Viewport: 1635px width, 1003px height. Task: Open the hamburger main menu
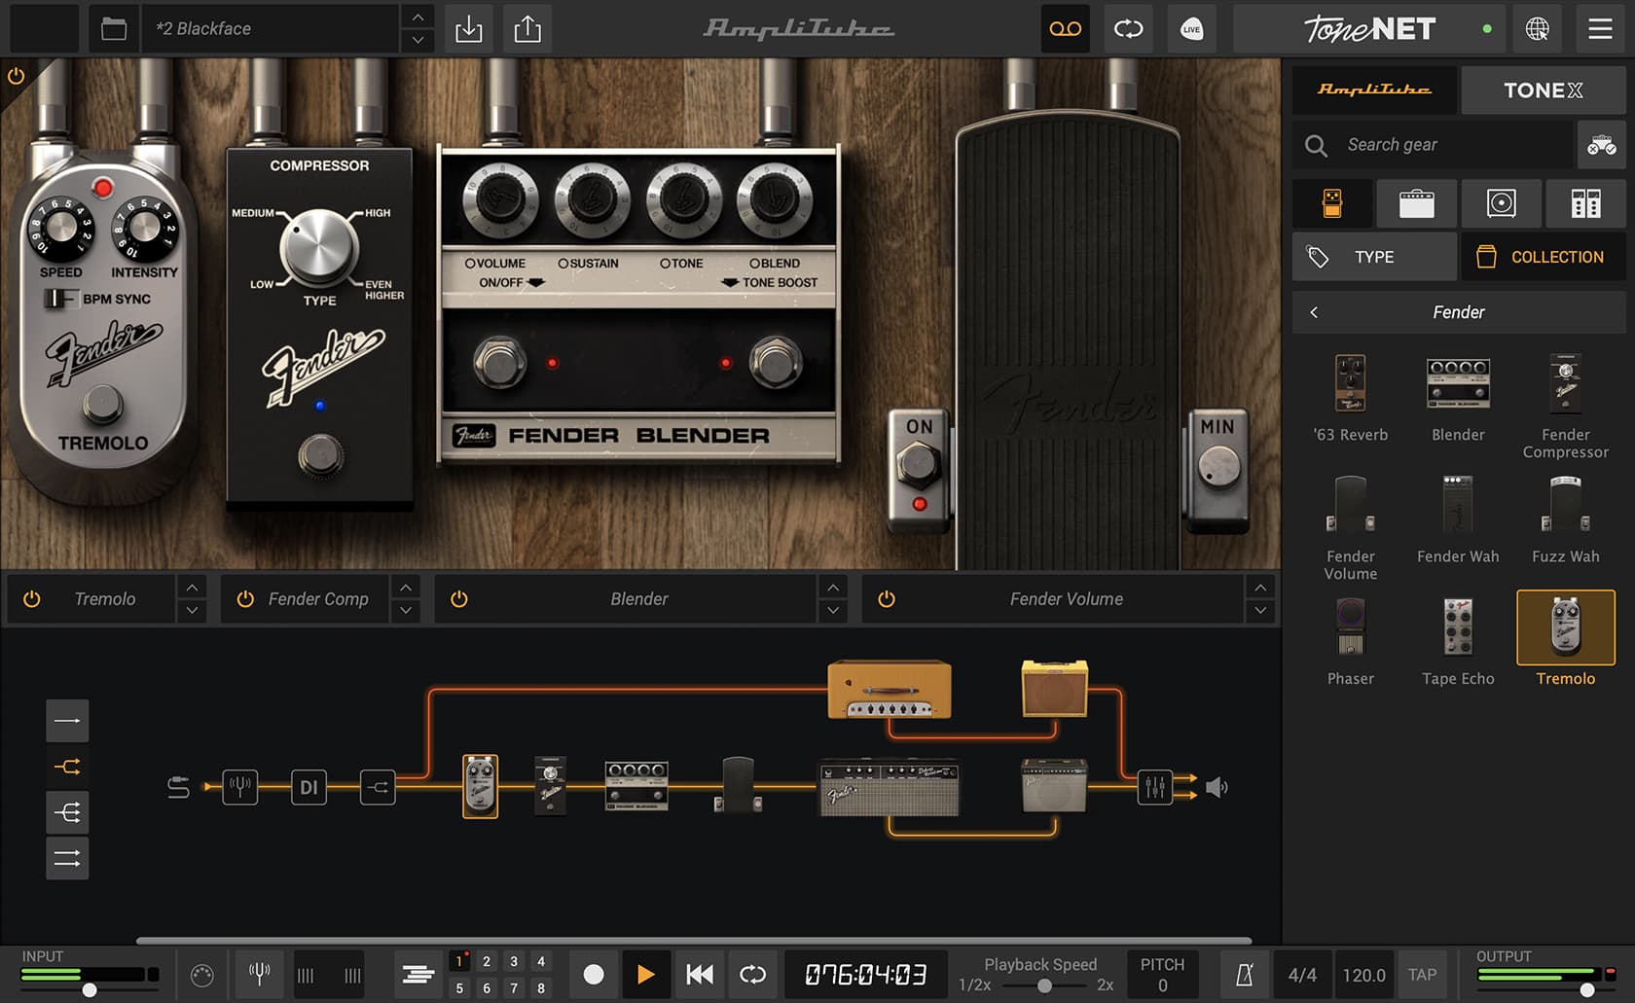pos(1600,29)
